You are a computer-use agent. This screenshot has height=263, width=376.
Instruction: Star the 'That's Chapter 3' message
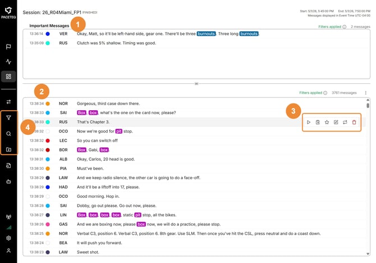click(327, 123)
